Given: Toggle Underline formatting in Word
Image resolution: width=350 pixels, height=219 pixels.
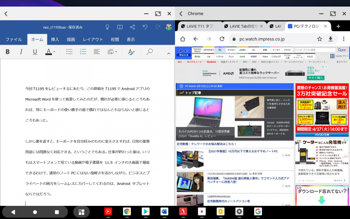Looking at the screenshot, I should coord(35,52).
